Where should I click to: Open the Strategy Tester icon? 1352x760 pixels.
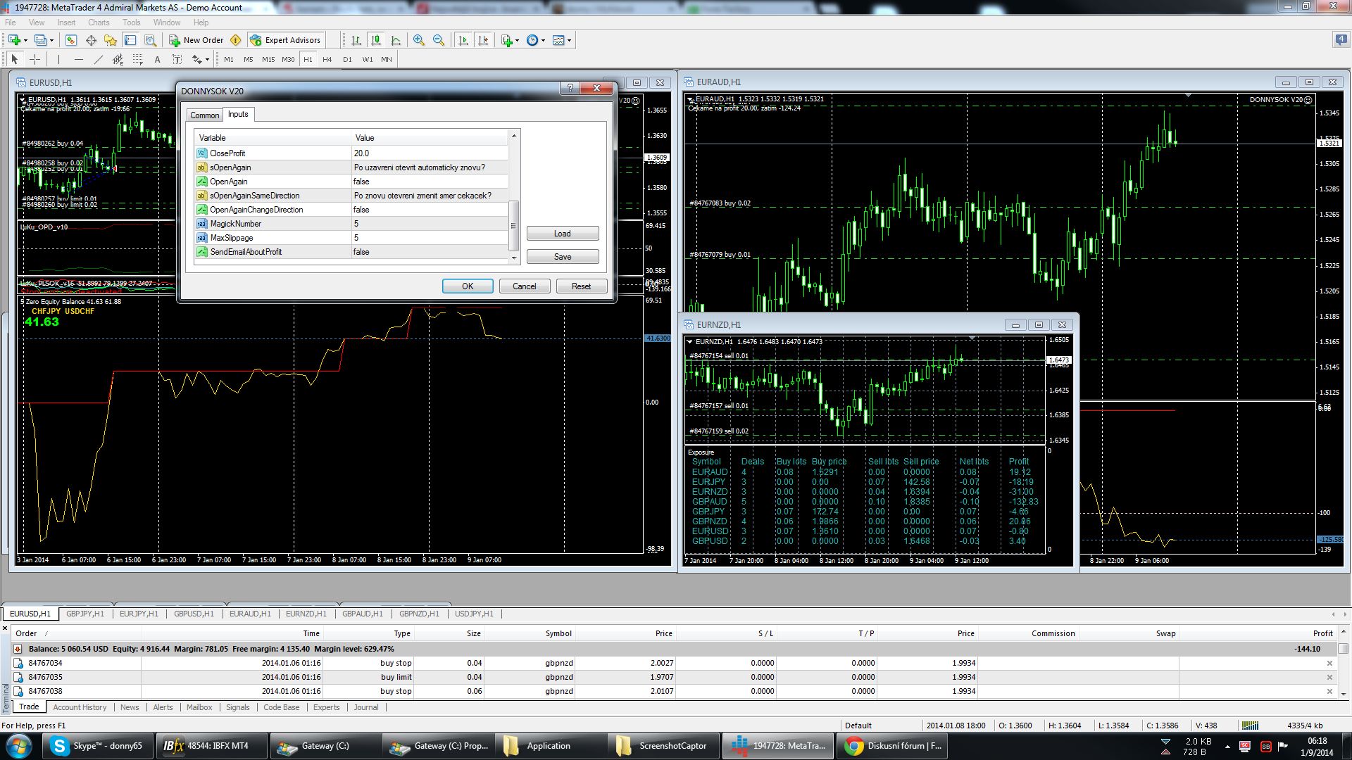pyautogui.click(x=150, y=40)
